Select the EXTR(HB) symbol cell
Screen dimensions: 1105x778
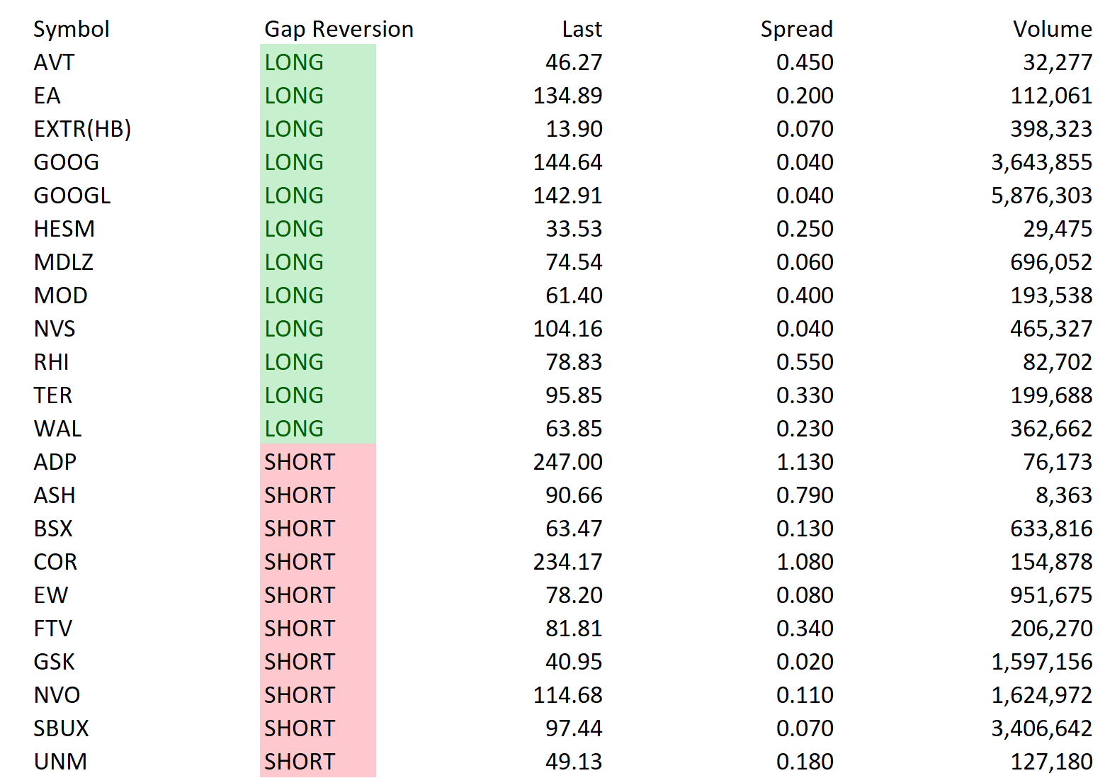(x=82, y=129)
